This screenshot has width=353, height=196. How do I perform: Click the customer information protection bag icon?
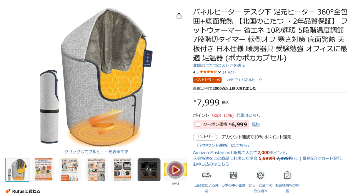(287, 175)
